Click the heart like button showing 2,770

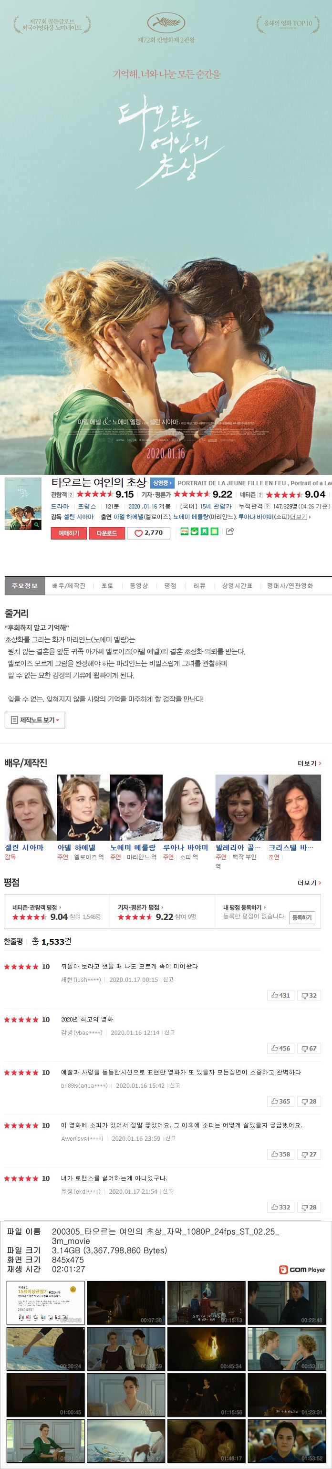[148, 532]
